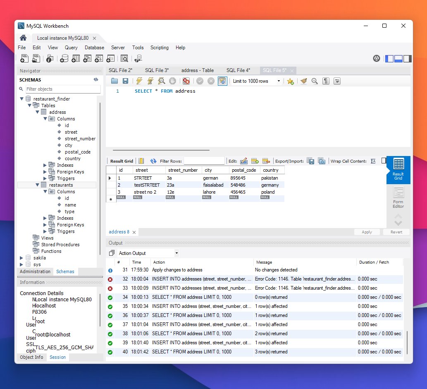
Task: Click the Action Output vertical scrollbar
Action: (x=408, y=342)
